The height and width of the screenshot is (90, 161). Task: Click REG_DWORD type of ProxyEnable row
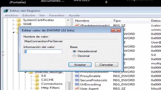[124, 76]
